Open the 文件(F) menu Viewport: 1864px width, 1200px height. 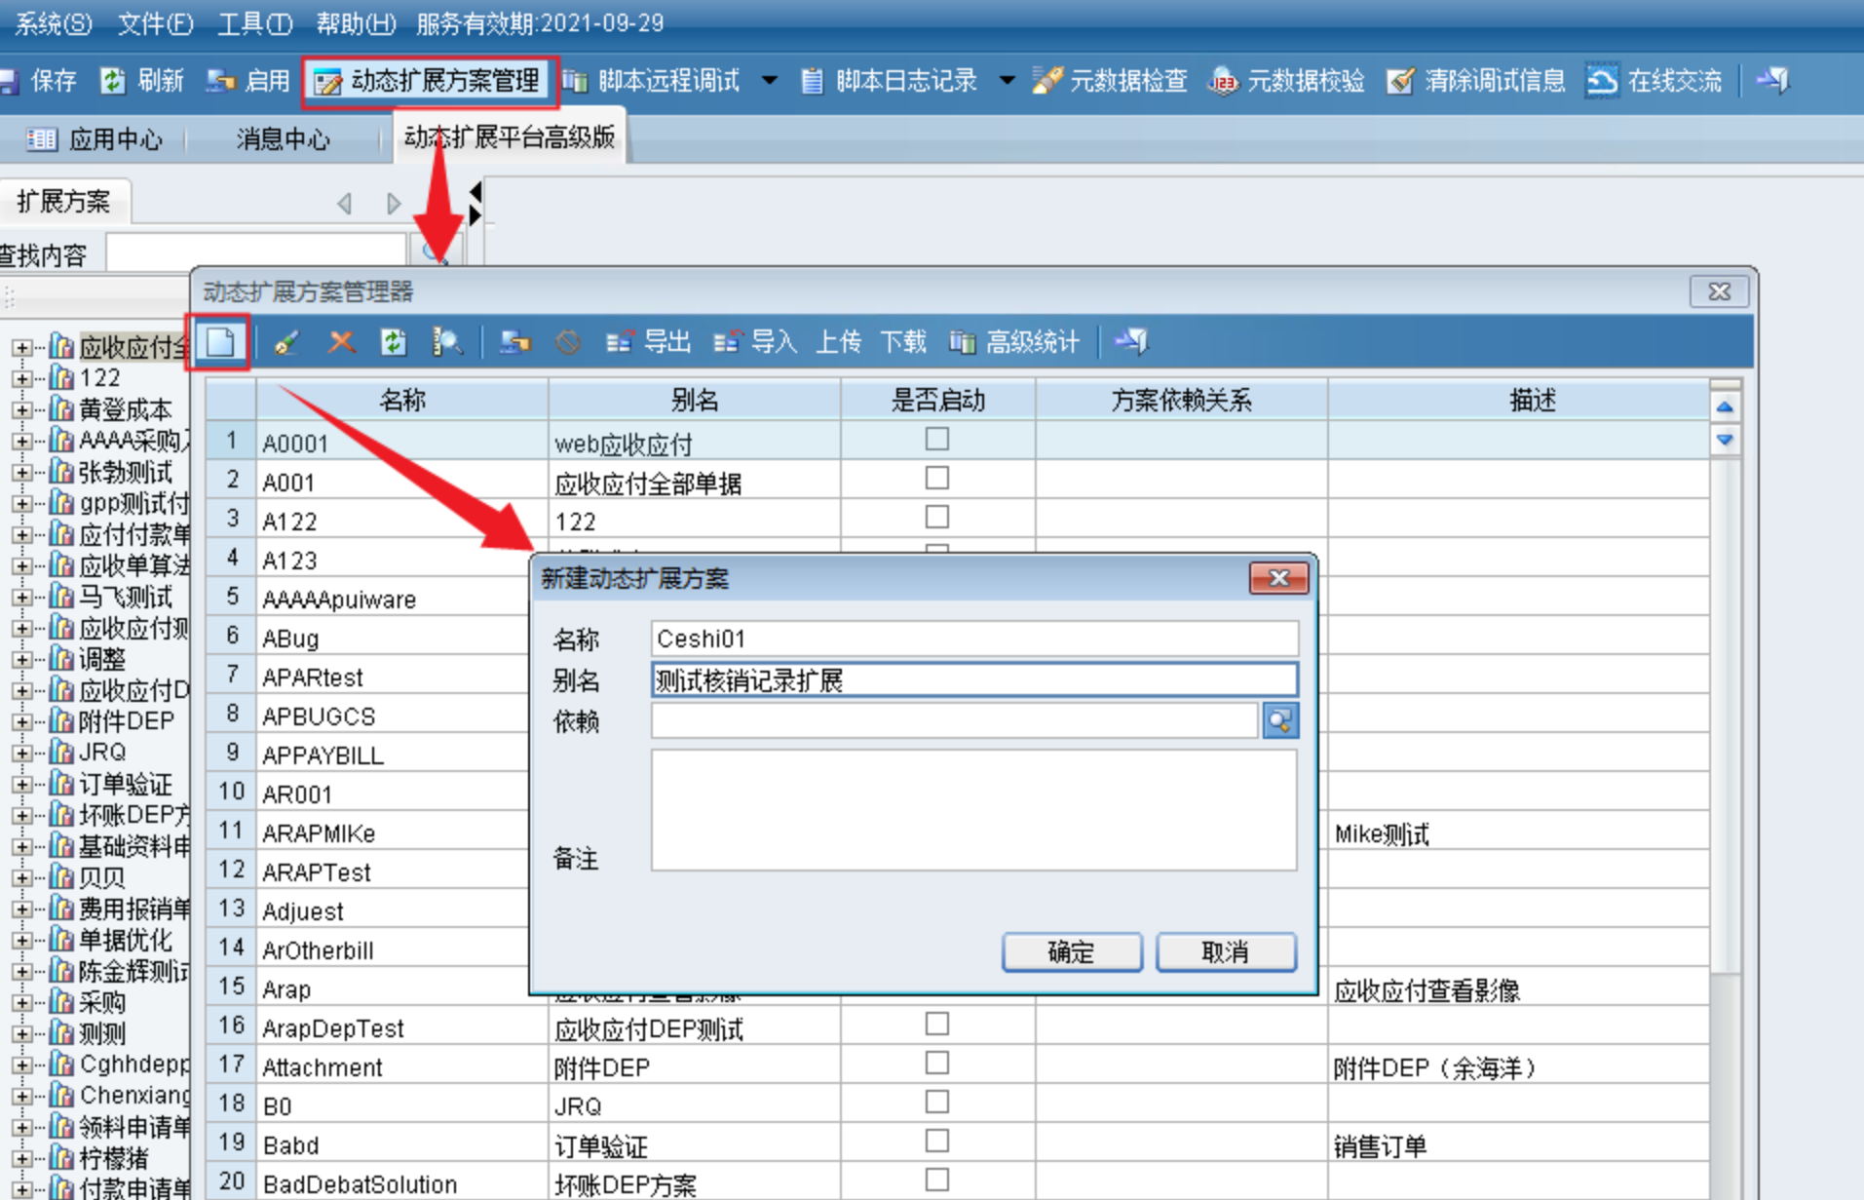[155, 23]
